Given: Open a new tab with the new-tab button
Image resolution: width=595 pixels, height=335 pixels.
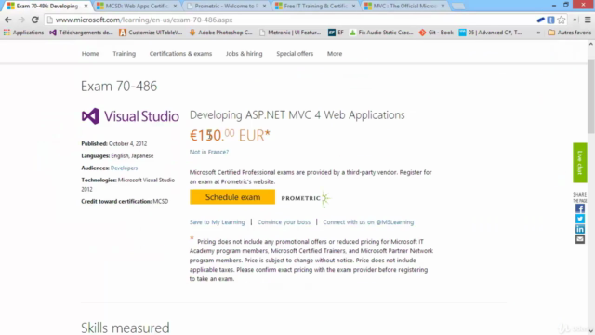Looking at the screenshot, I should point(458,7).
